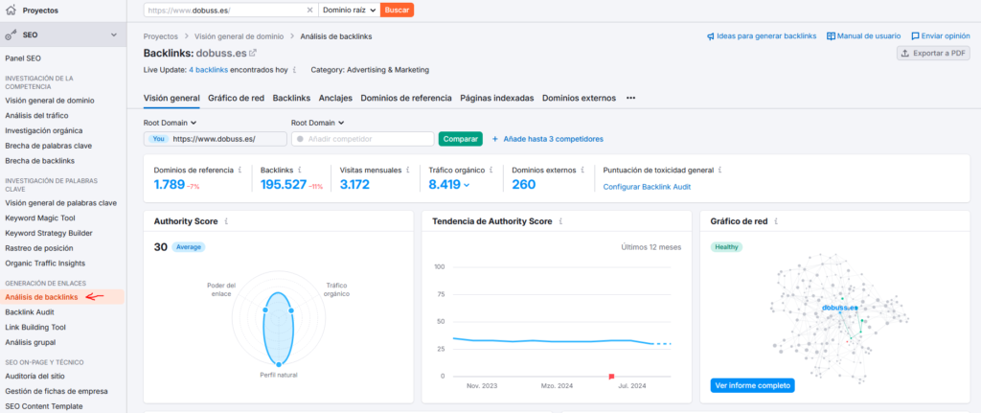Screen dimensions: 981x413
Task: Open Investigación orgánica in sidebar
Action: (44, 130)
